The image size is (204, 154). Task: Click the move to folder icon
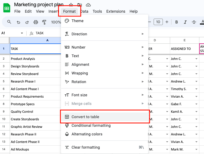pos(79,5)
